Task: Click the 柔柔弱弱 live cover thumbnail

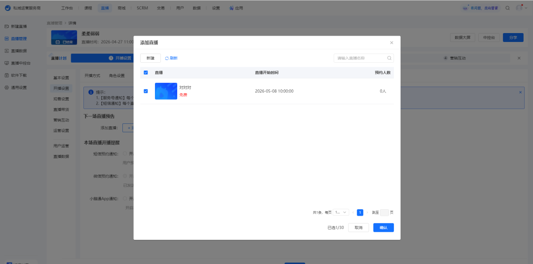Action: (x=64, y=38)
